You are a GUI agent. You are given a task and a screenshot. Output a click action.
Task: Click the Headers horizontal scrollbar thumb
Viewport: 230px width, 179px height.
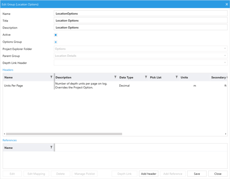coord(64,134)
